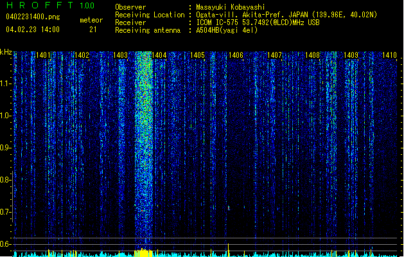
Task: Click the 1402 time marker
Action: (82, 55)
